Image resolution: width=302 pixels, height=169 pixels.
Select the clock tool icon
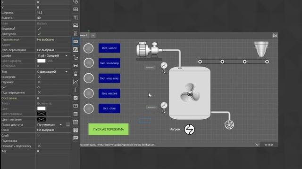point(75,2)
